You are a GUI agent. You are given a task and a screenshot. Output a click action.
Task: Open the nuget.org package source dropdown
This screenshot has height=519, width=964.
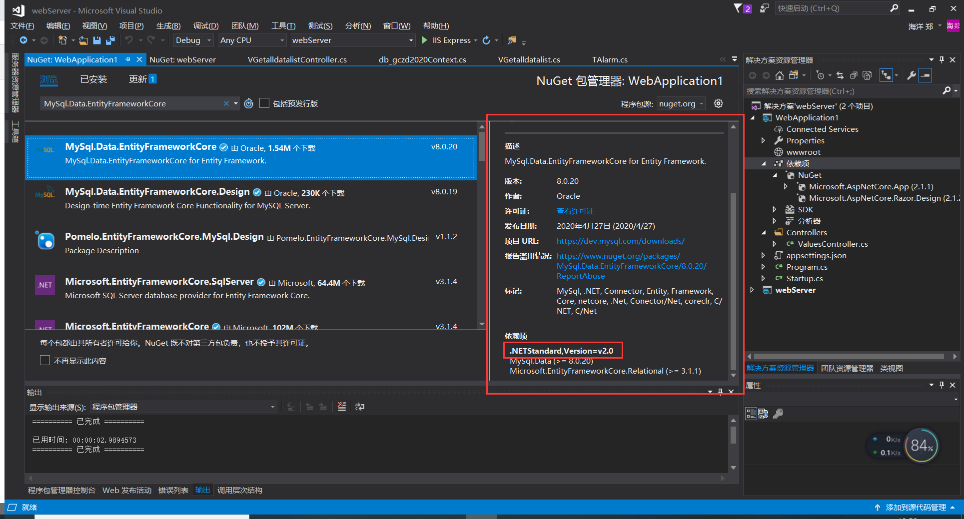tap(681, 103)
